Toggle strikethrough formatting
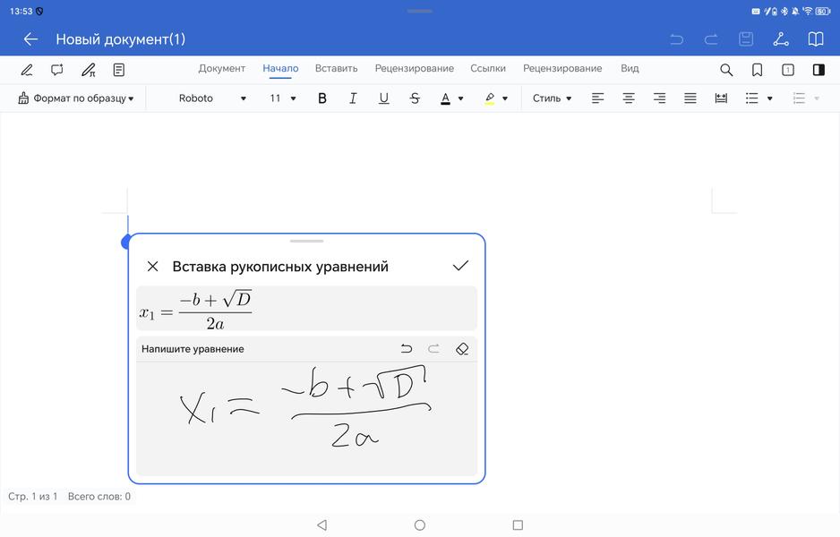Screen dimensions: 840x537 point(415,98)
